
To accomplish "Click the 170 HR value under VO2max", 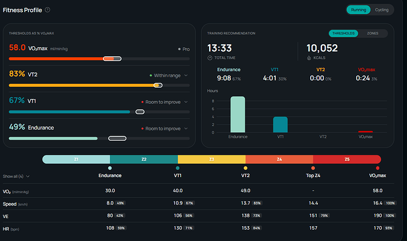I will [x=377, y=228].
